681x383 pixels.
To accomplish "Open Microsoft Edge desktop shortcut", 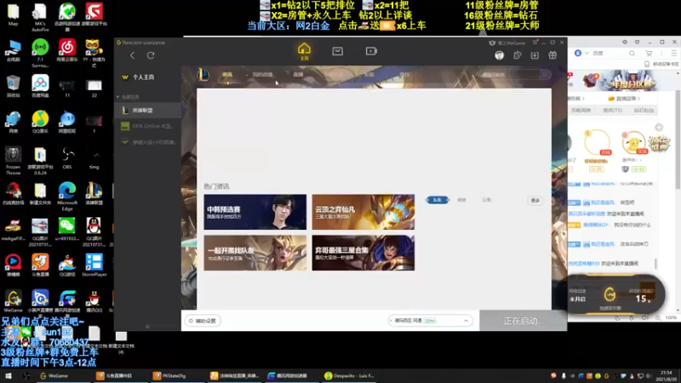I will (x=67, y=196).
